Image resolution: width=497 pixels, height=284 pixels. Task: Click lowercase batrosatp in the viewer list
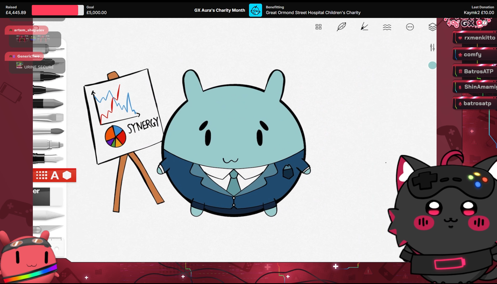(x=477, y=104)
